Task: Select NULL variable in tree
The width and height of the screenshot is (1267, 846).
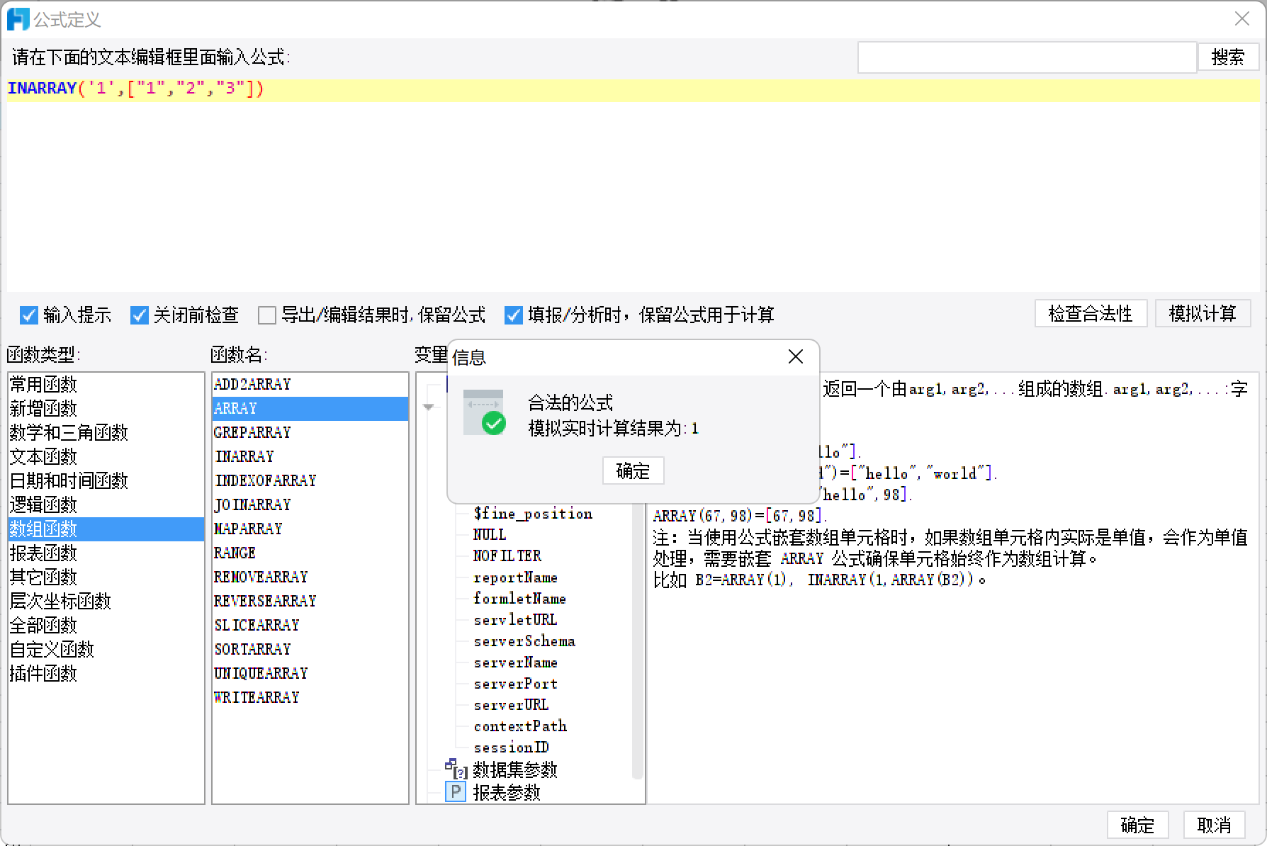Action: point(490,535)
